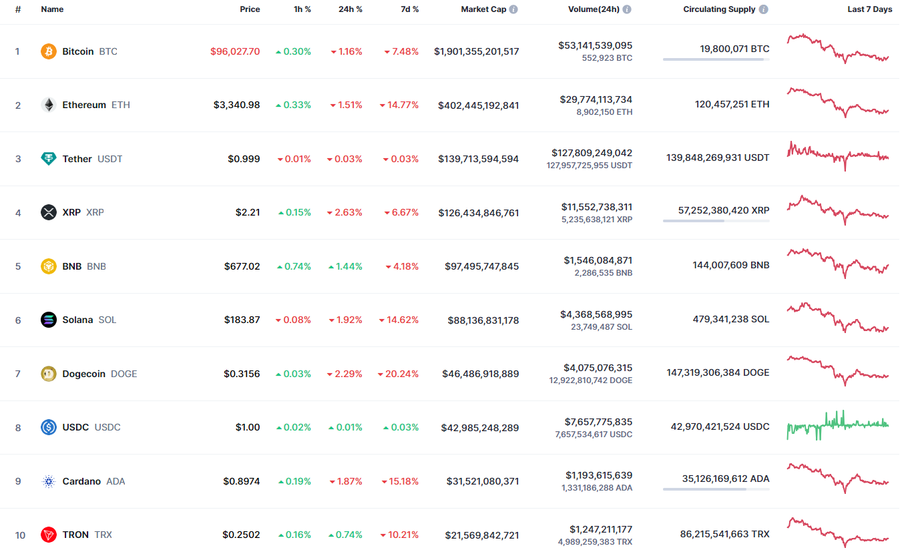View Bitcoin's last 7 days chart
This screenshot has width=908, height=558.
(838, 49)
